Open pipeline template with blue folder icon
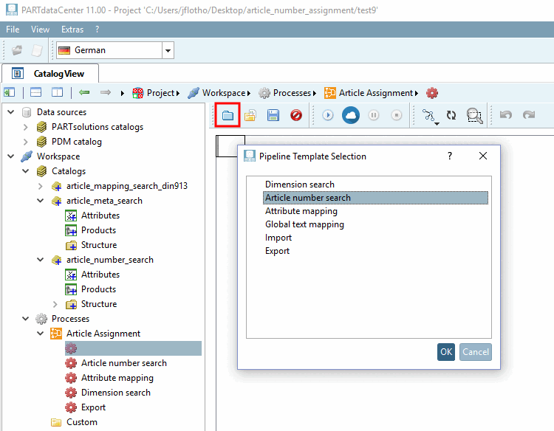Screen dimensions: 554x431 pos(228,115)
